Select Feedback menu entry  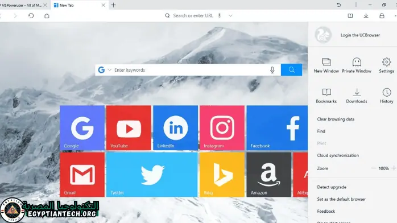pyautogui.click(x=326, y=211)
